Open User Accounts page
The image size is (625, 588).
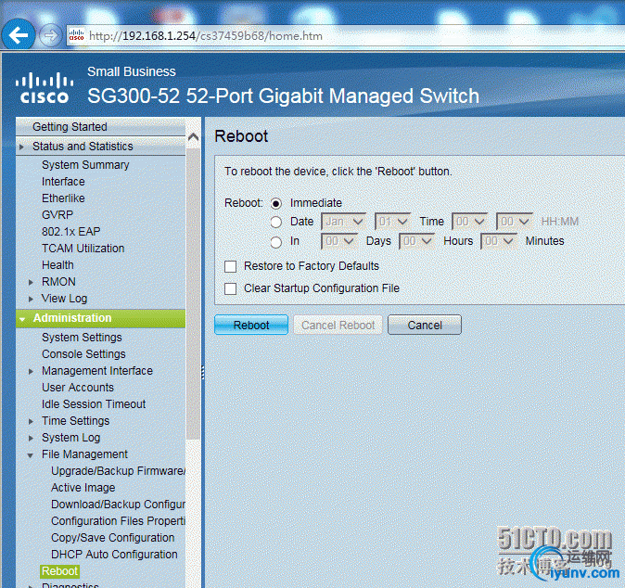pos(78,388)
